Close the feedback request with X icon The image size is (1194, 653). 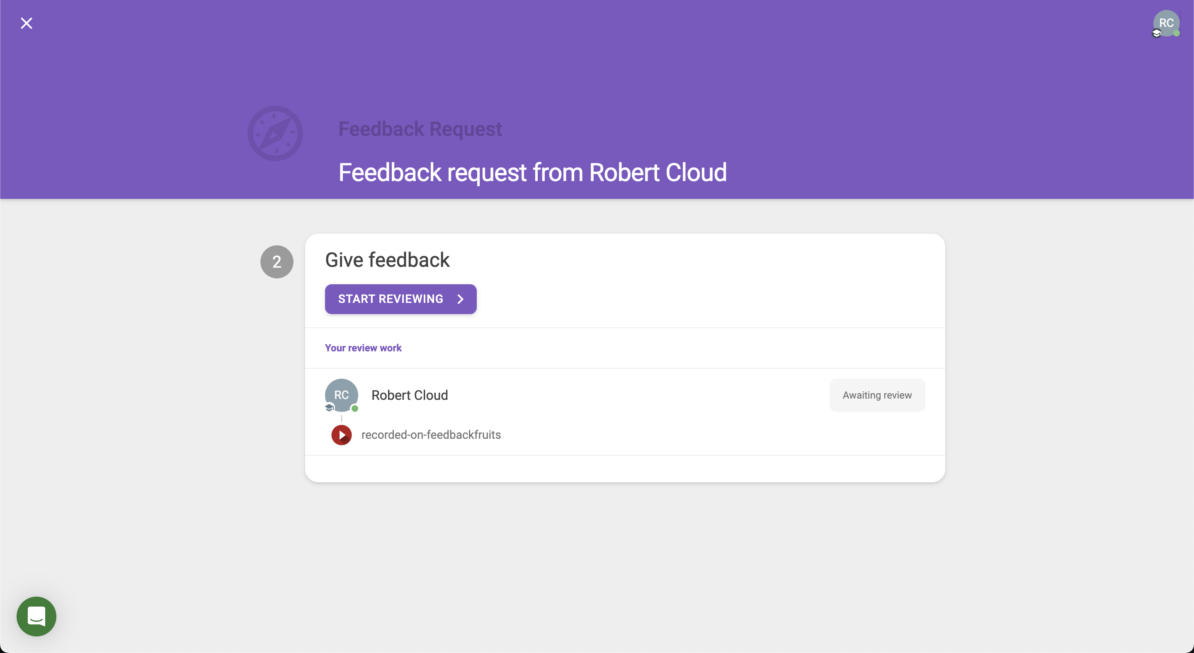[x=27, y=23]
